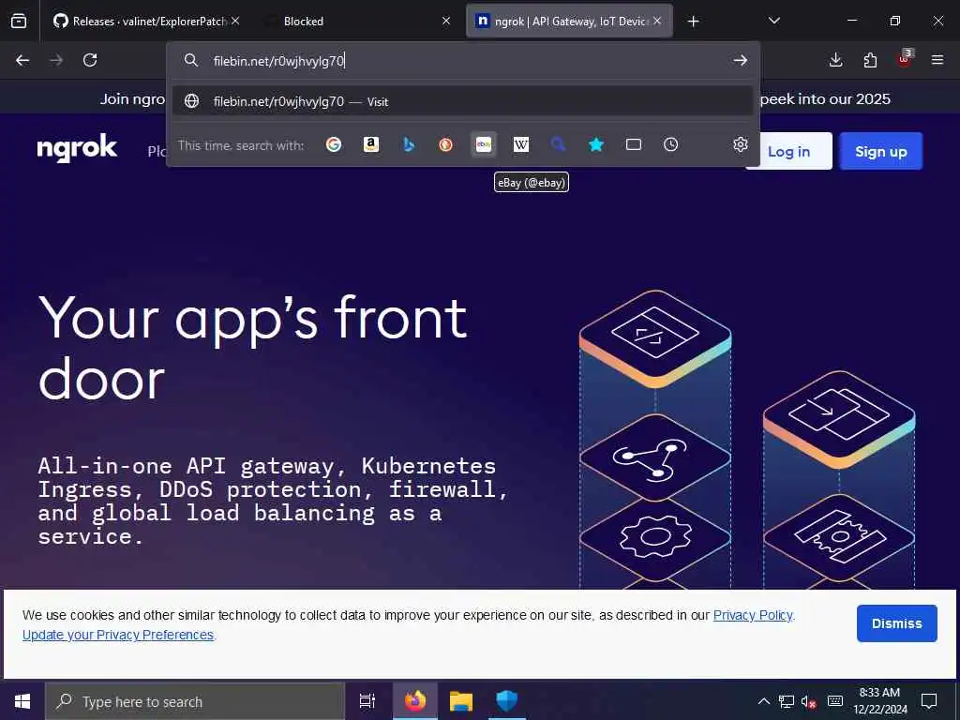Click the network status tray icon
Screen dimensions: 960x720
click(787, 701)
